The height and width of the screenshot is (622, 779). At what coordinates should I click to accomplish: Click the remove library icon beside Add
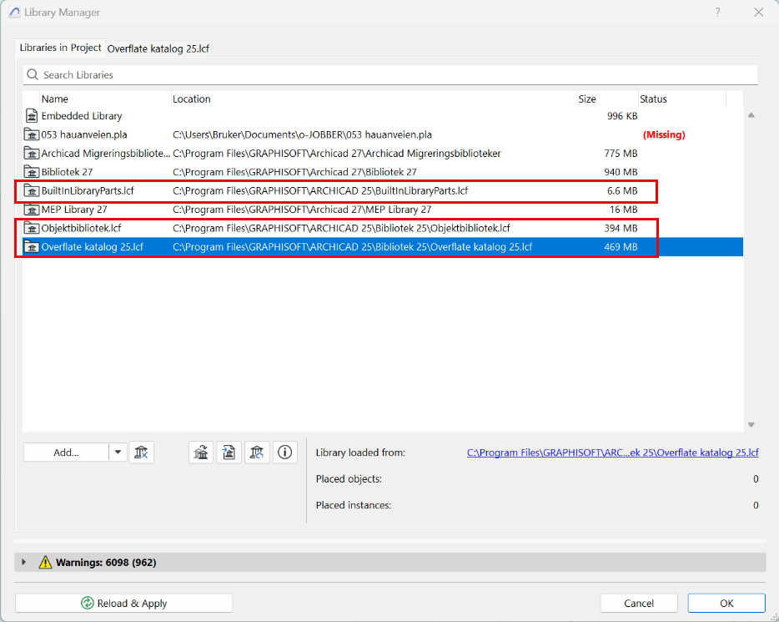(x=142, y=453)
